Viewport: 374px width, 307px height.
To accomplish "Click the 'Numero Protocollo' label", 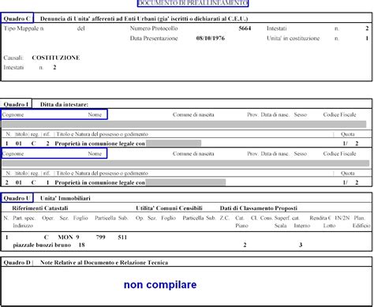I will point(154,28).
